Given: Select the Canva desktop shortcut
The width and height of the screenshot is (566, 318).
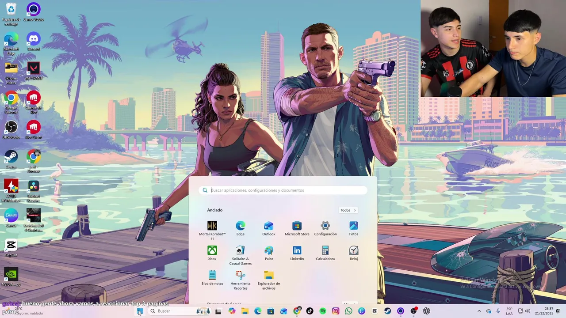Looking at the screenshot, I should tap(11, 218).
